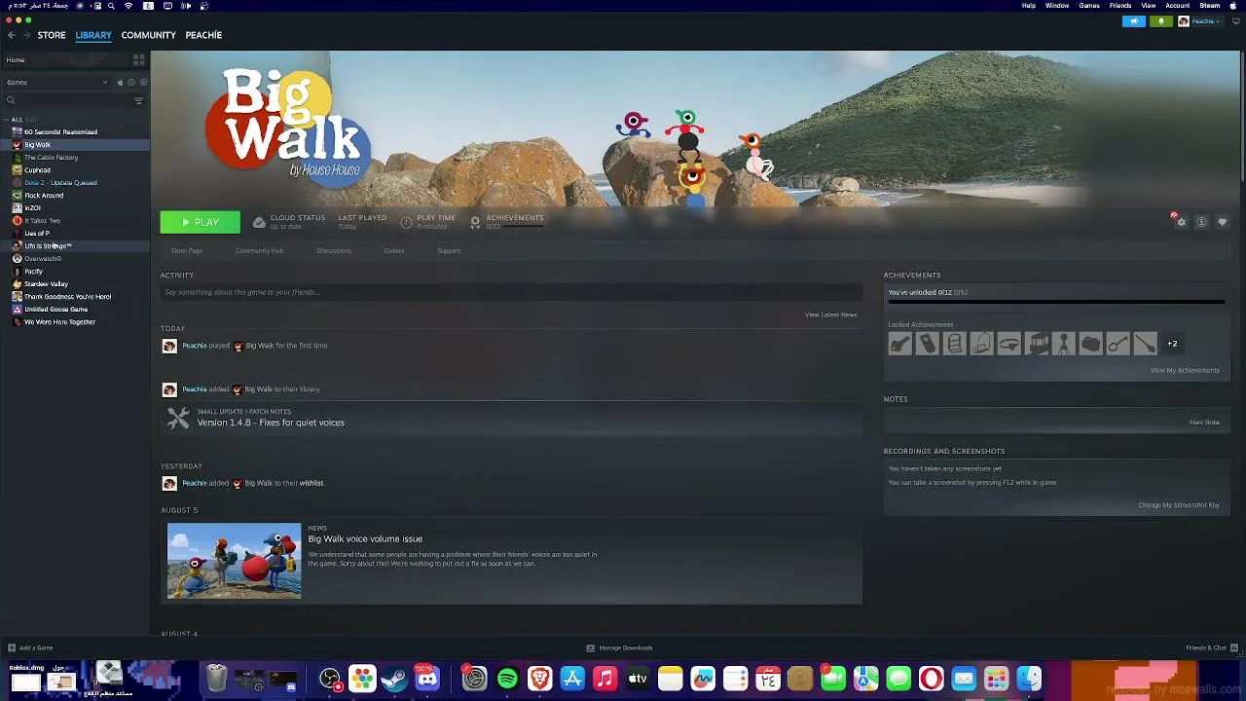Sort the library by recent activity clock icon

131,83
